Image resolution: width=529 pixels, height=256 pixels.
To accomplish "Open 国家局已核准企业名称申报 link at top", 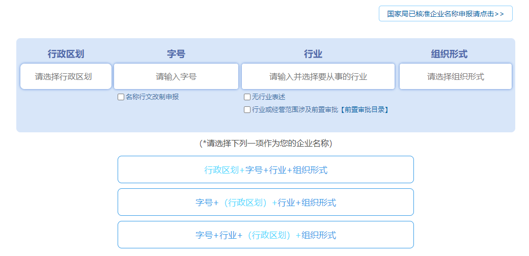I will click(x=446, y=14).
